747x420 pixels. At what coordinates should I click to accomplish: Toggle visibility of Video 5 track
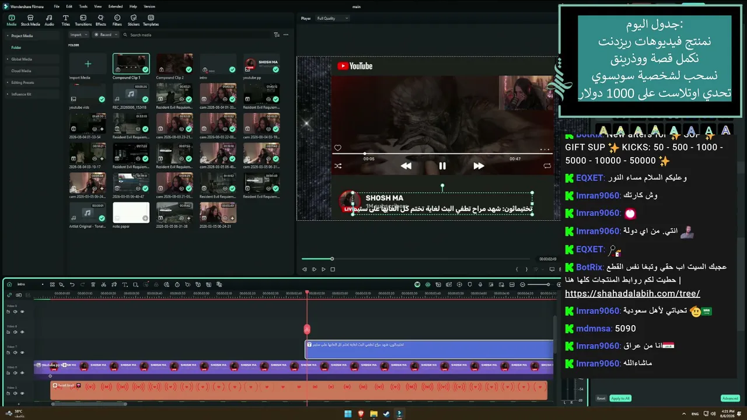(x=22, y=393)
